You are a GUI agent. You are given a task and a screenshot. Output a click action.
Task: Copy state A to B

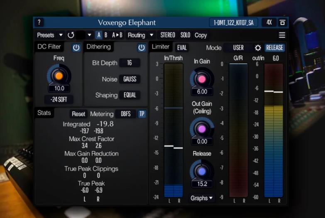[117, 35]
